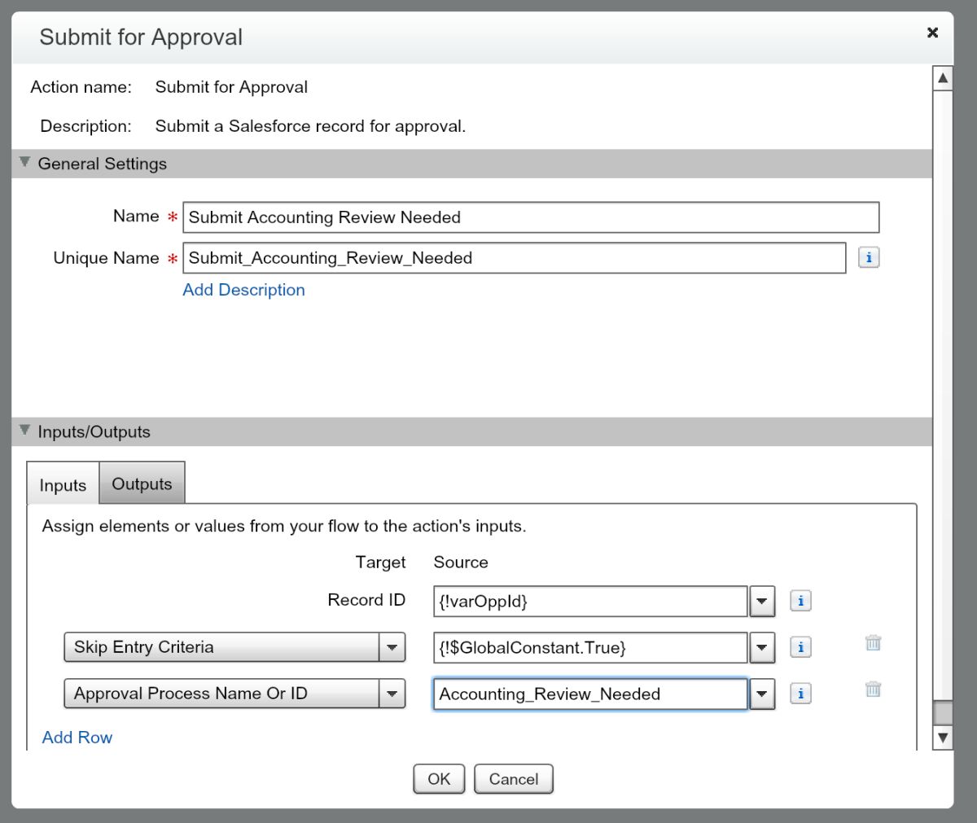The image size is (977, 823).
Task: Collapse the Inputs/Outputs section
Action: click(x=24, y=430)
